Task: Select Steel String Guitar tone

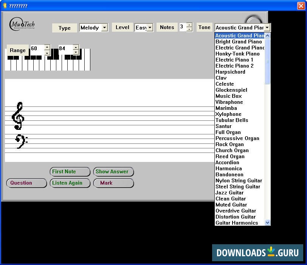Action: point(240,187)
